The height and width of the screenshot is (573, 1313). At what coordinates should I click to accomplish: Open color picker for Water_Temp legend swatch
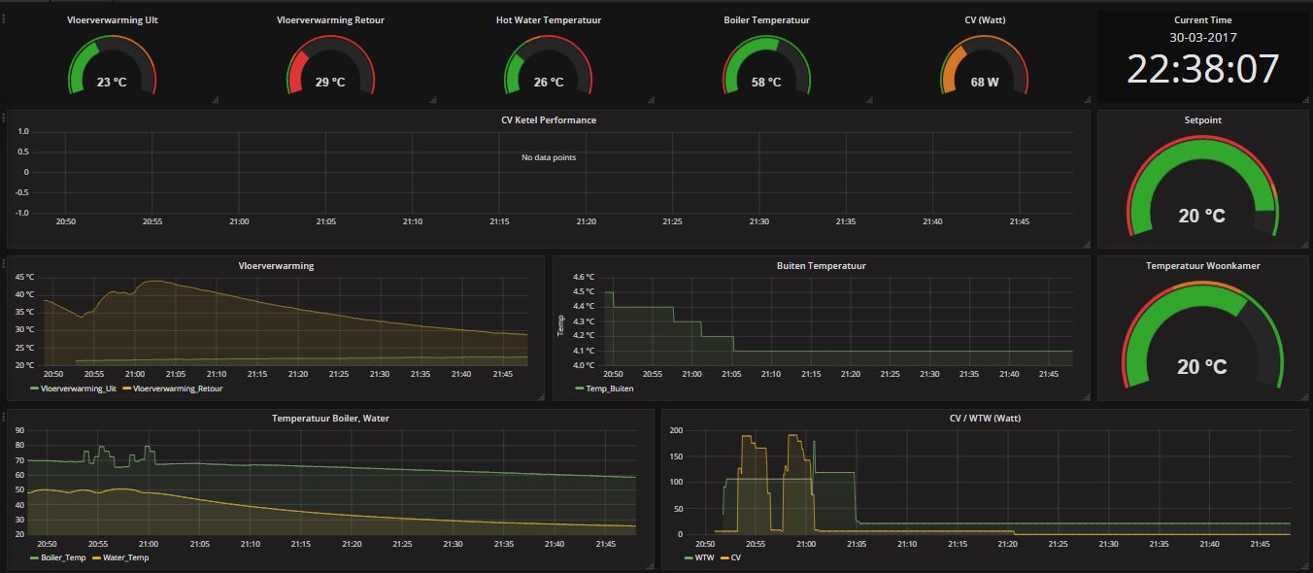96,557
